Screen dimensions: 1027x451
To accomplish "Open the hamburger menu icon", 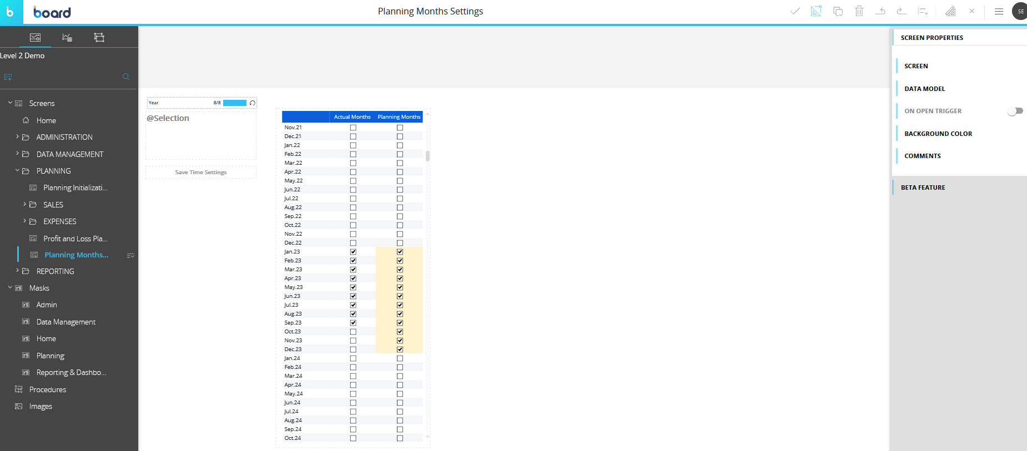I will pos(999,11).
